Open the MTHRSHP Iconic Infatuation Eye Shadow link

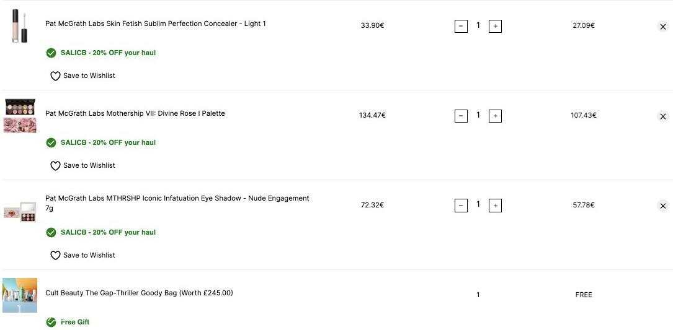[177, 203]
